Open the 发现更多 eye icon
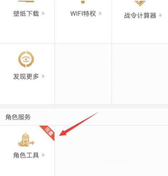Screen dimensions: 168x176 [x=26, y=59]
